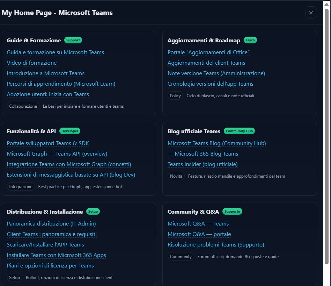Open Microsoft Graph — Teams API (overview)
The image size is (331, 286).
tap(57, 154)
